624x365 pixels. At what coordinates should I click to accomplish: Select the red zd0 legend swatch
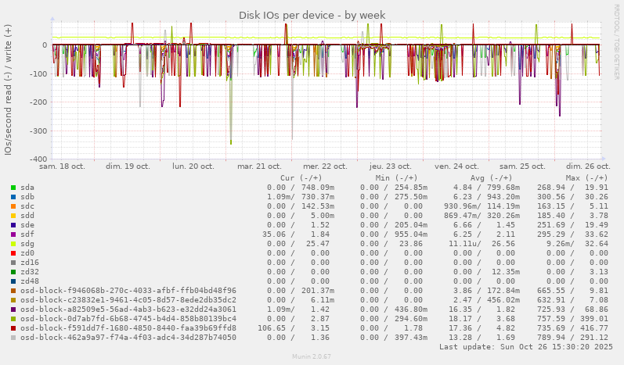point(13,253)
